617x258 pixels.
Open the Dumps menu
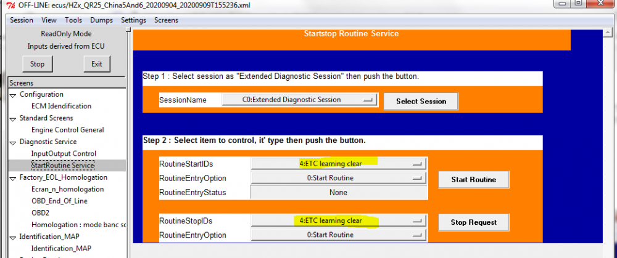[x=101, y=20]
